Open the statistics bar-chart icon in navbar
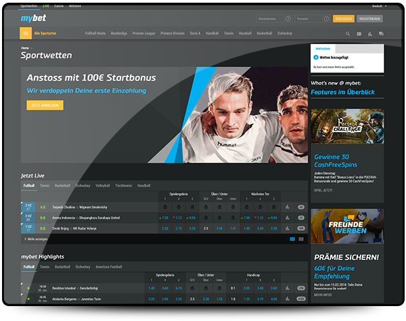Viewport: 406px width, 321px height. pyautogui.click(x=370, y=34)
